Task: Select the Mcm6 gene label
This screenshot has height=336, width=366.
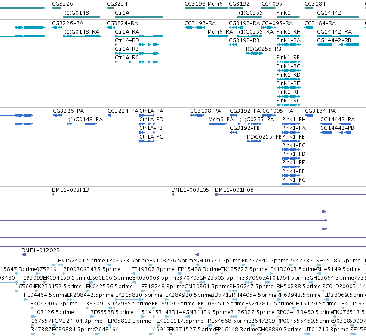Action: tap(215, 4)
